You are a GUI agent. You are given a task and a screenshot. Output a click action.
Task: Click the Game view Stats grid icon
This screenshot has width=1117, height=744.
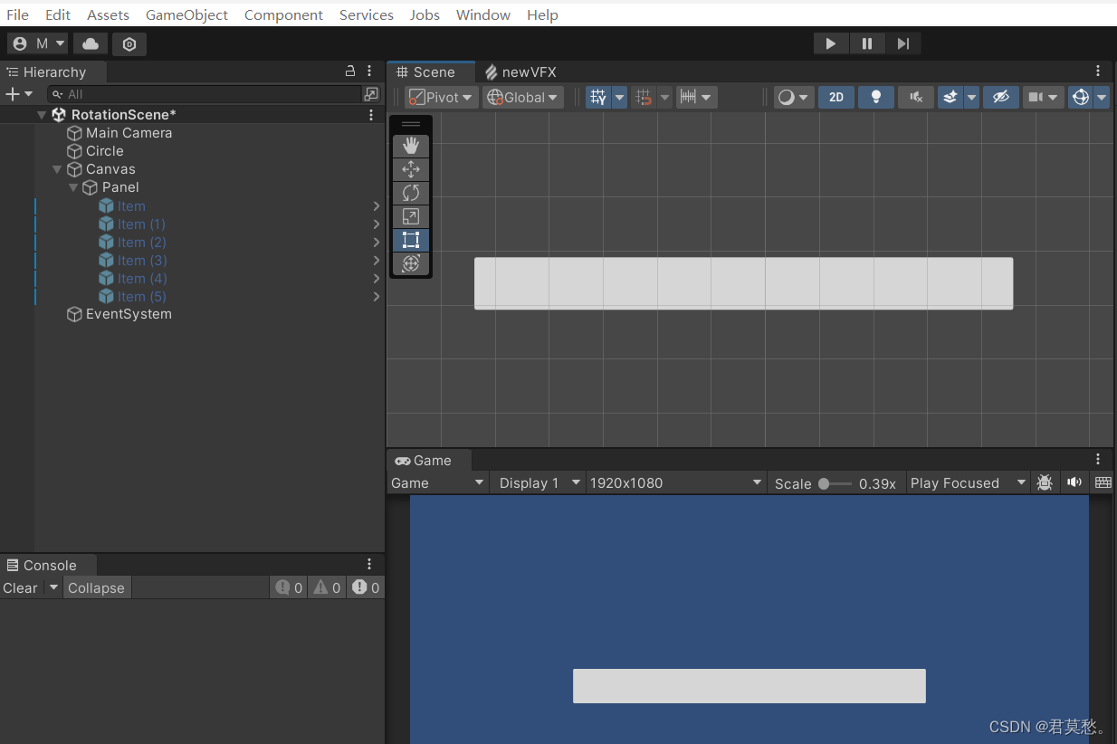pyautogui.click(x=1103, y=482)
